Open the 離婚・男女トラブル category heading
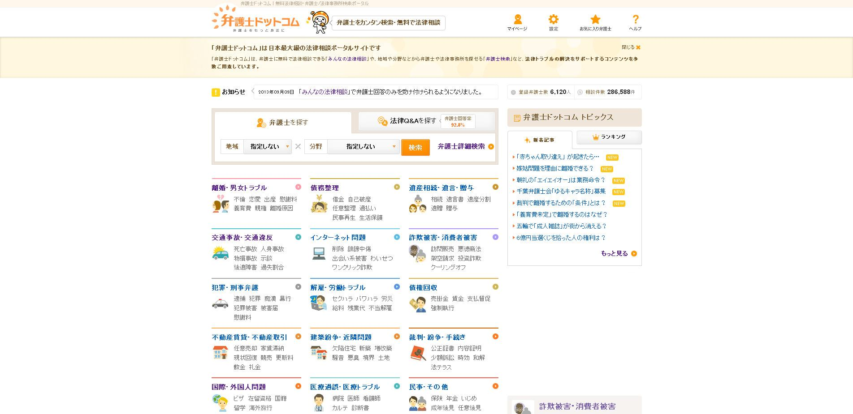The width and height of the screenshot is (853, 414). 239,188
